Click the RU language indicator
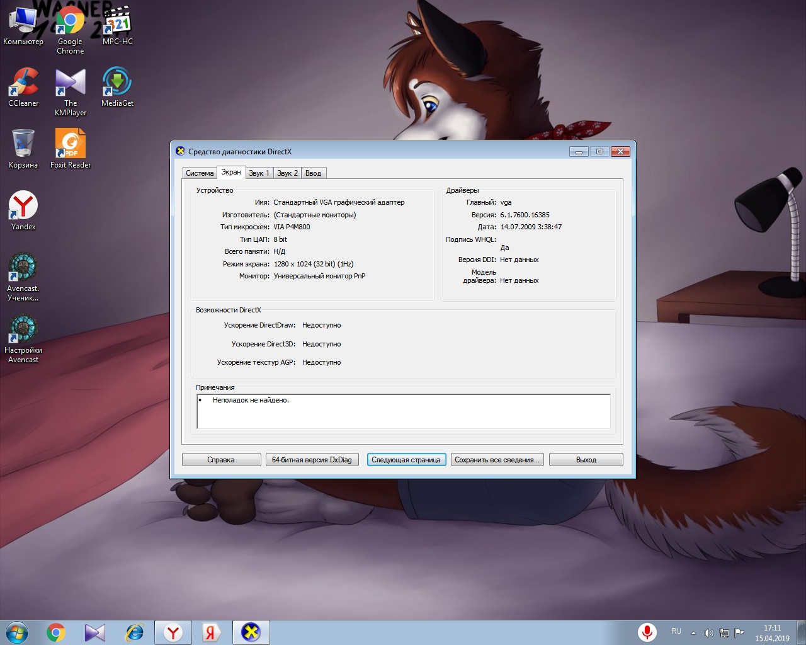Image resolution: width=806 pixels, height=645 pixels. 676,631
